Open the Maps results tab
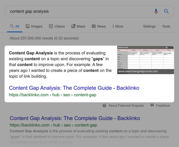This screenshot has height=147, width=179. 78,26
